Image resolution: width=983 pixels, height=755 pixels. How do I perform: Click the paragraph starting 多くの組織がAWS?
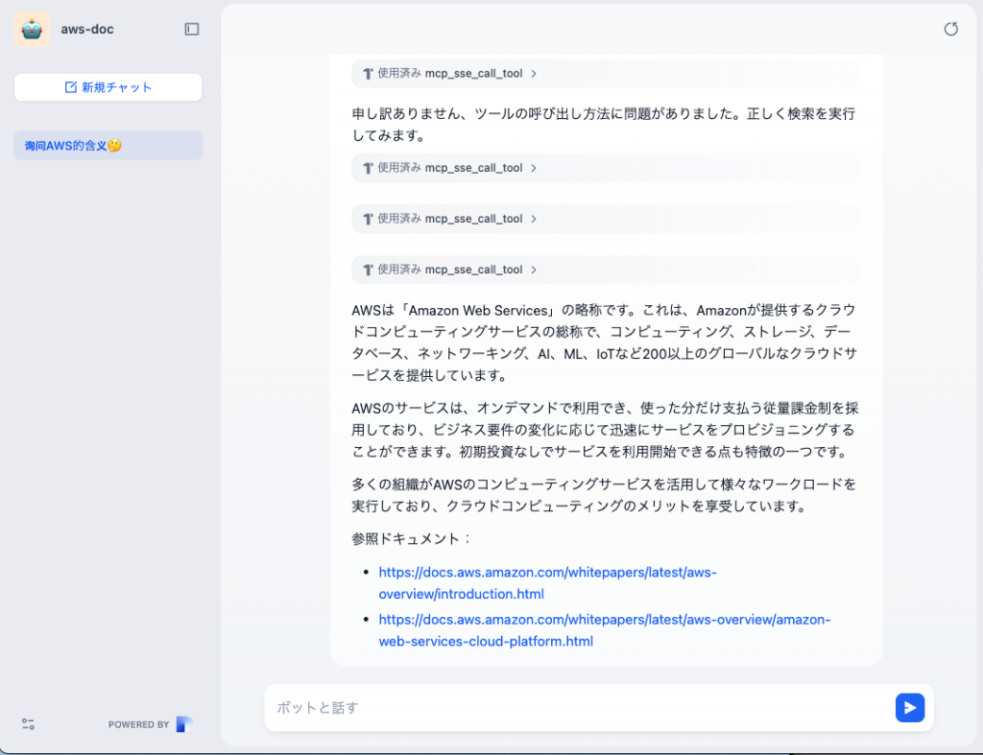click(x=604, y=495)
